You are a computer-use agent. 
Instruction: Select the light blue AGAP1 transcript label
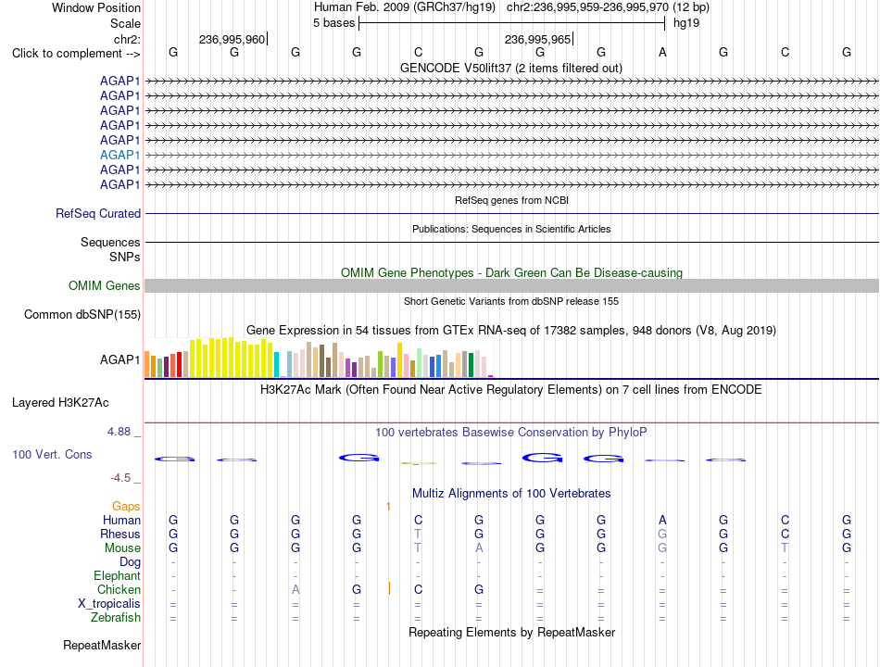[119, 155]
